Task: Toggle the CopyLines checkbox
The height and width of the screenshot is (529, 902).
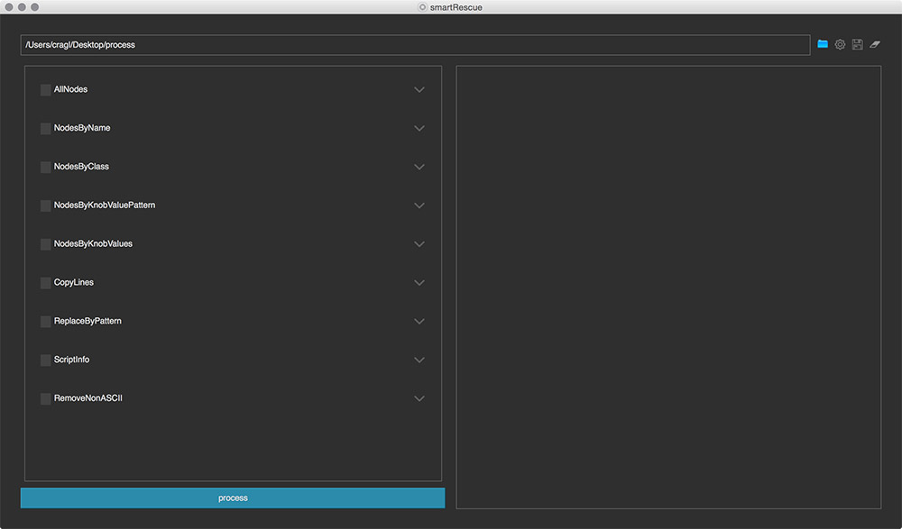Action: 46,283
